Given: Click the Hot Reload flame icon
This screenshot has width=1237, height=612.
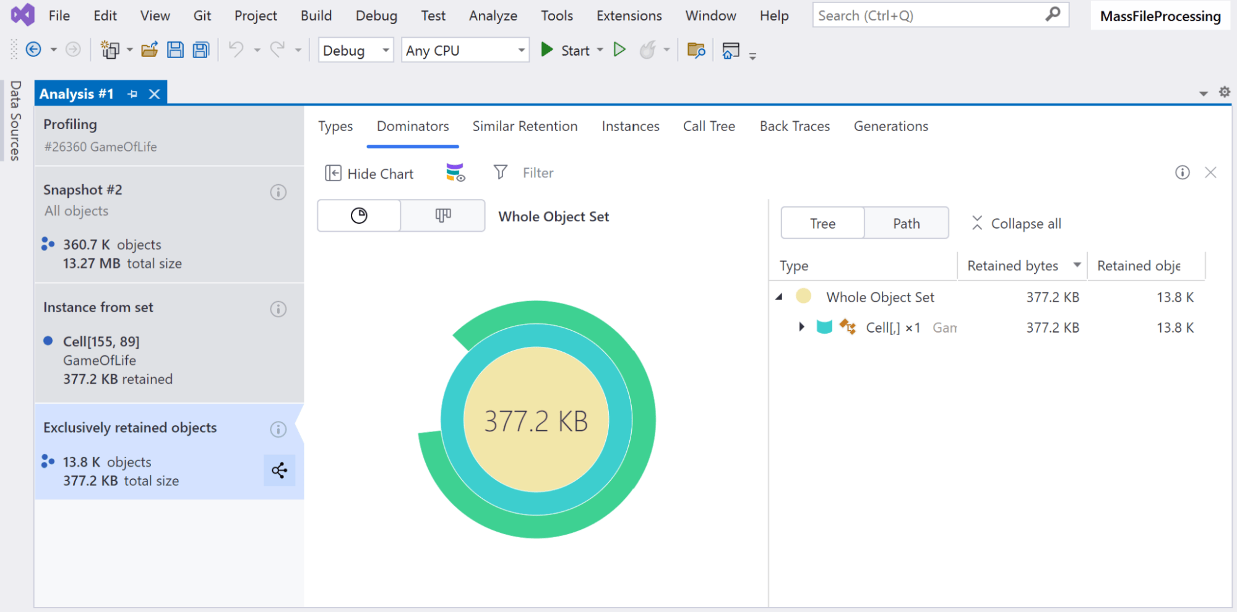Looking at the screenshot, I should tap(647, 50).
